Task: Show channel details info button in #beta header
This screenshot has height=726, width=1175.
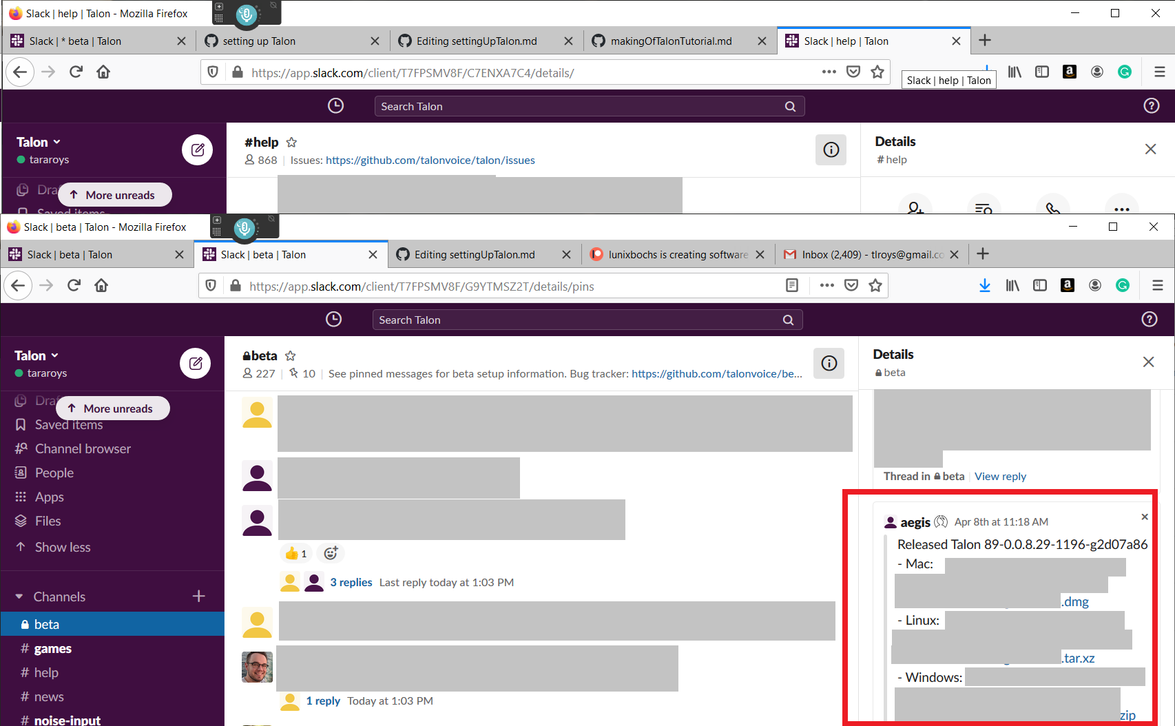Action: [829, 363]
